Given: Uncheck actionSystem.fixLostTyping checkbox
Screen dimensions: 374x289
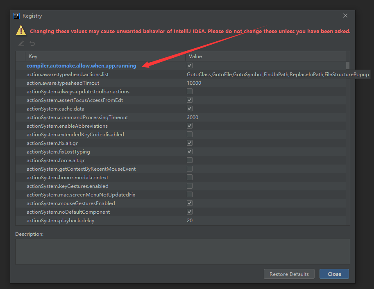Looking at the screenshot, I should 190,151.
